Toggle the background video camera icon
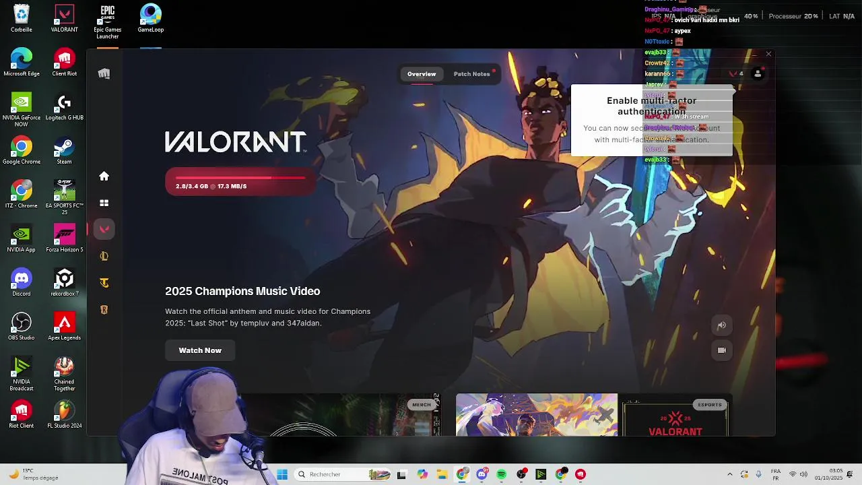 tap(721, 350)
